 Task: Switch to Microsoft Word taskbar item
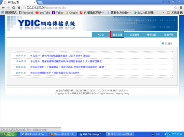click(x=120, y=134)
